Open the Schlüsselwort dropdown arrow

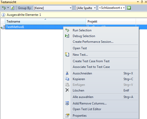[x=124, y=8]
